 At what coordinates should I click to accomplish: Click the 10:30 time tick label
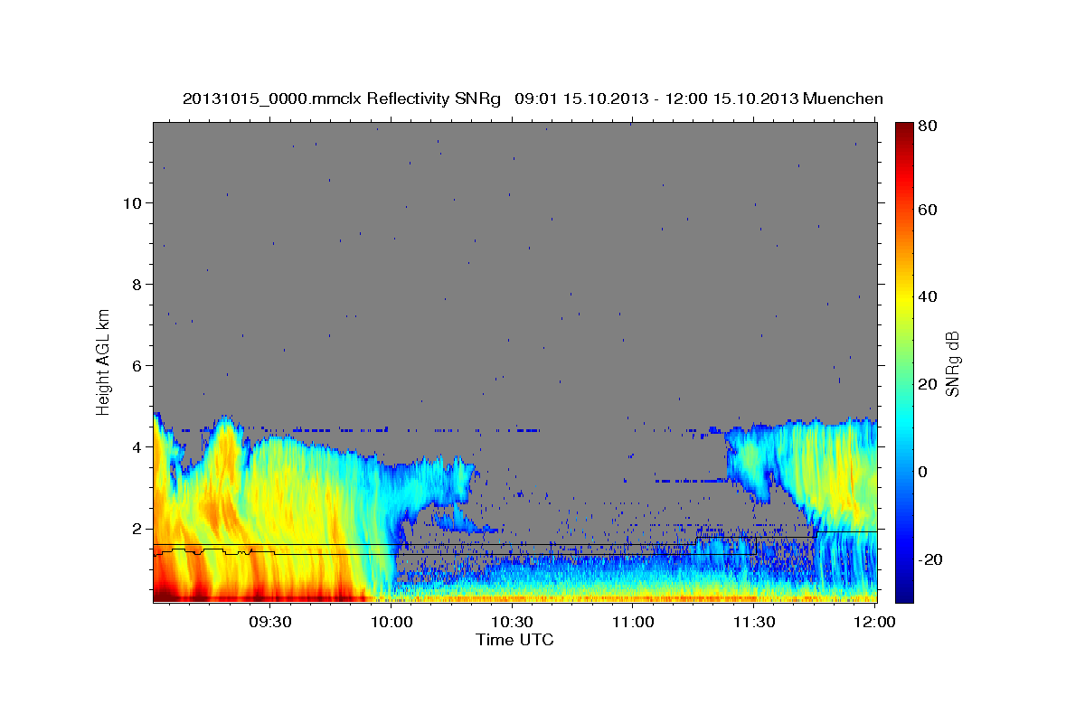(512, 623)
